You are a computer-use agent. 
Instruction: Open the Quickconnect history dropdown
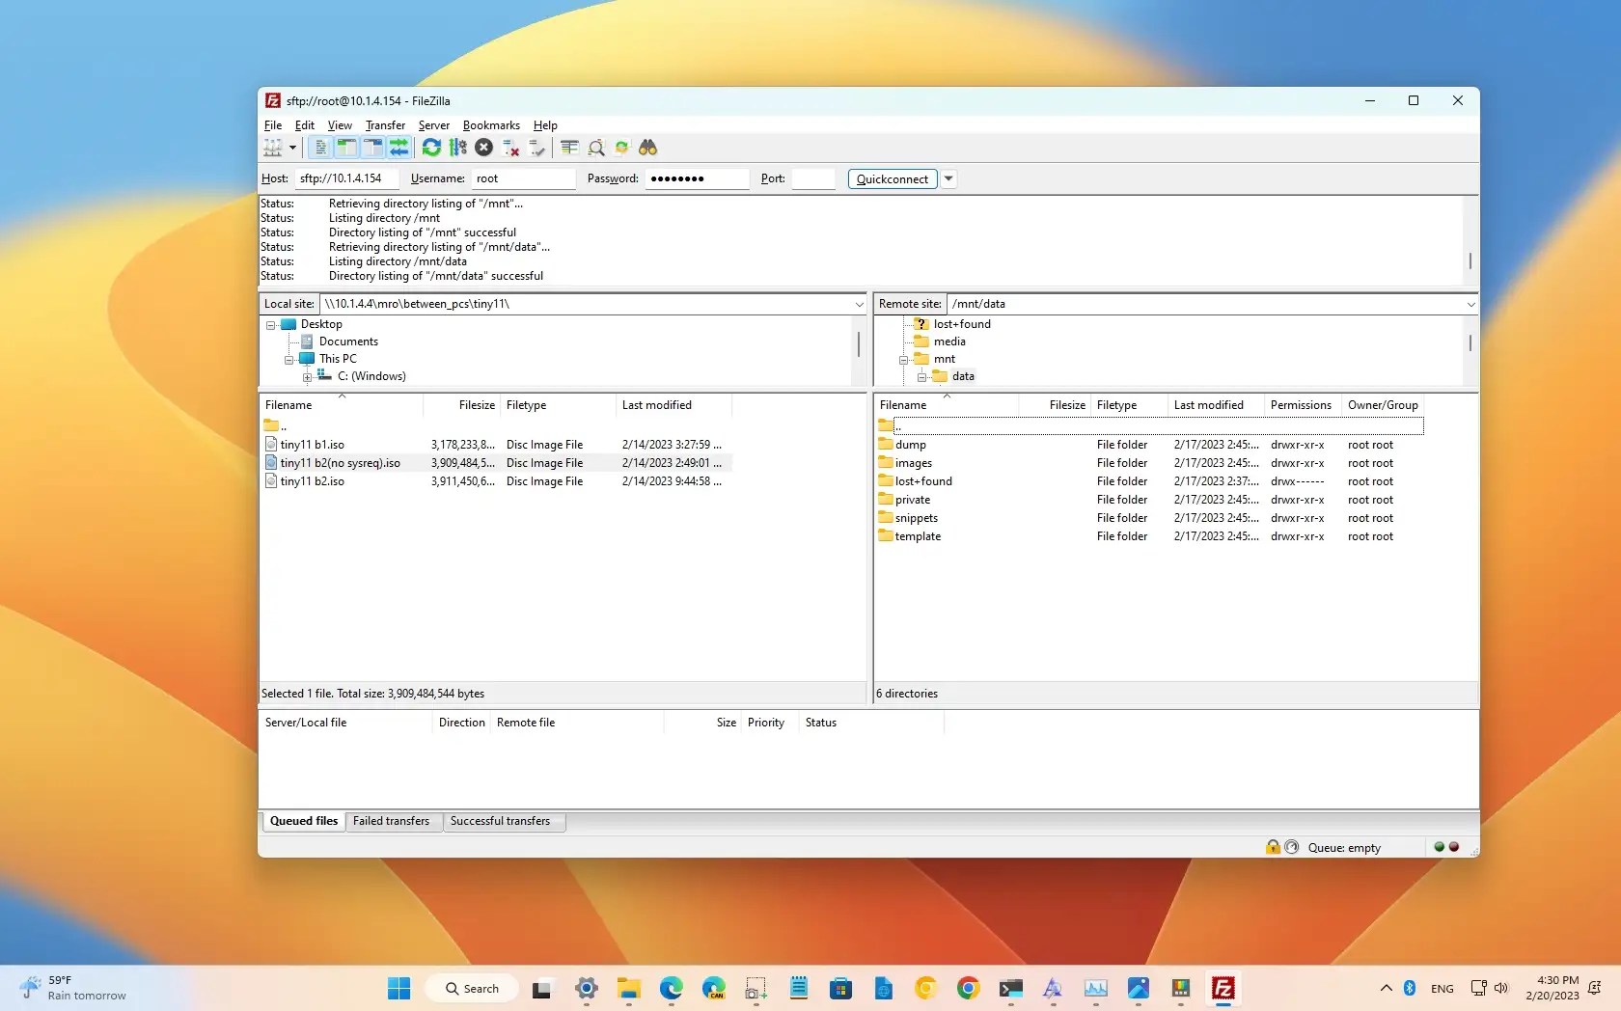coord(948,178)
